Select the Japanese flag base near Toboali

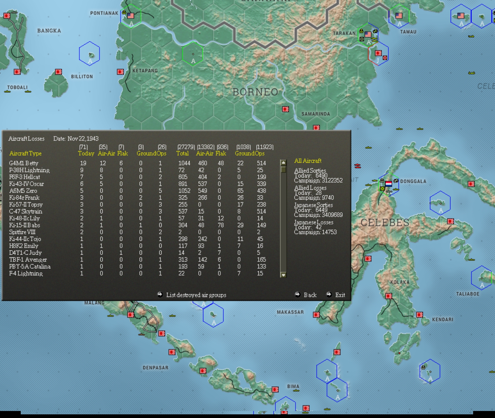point(17,72)
